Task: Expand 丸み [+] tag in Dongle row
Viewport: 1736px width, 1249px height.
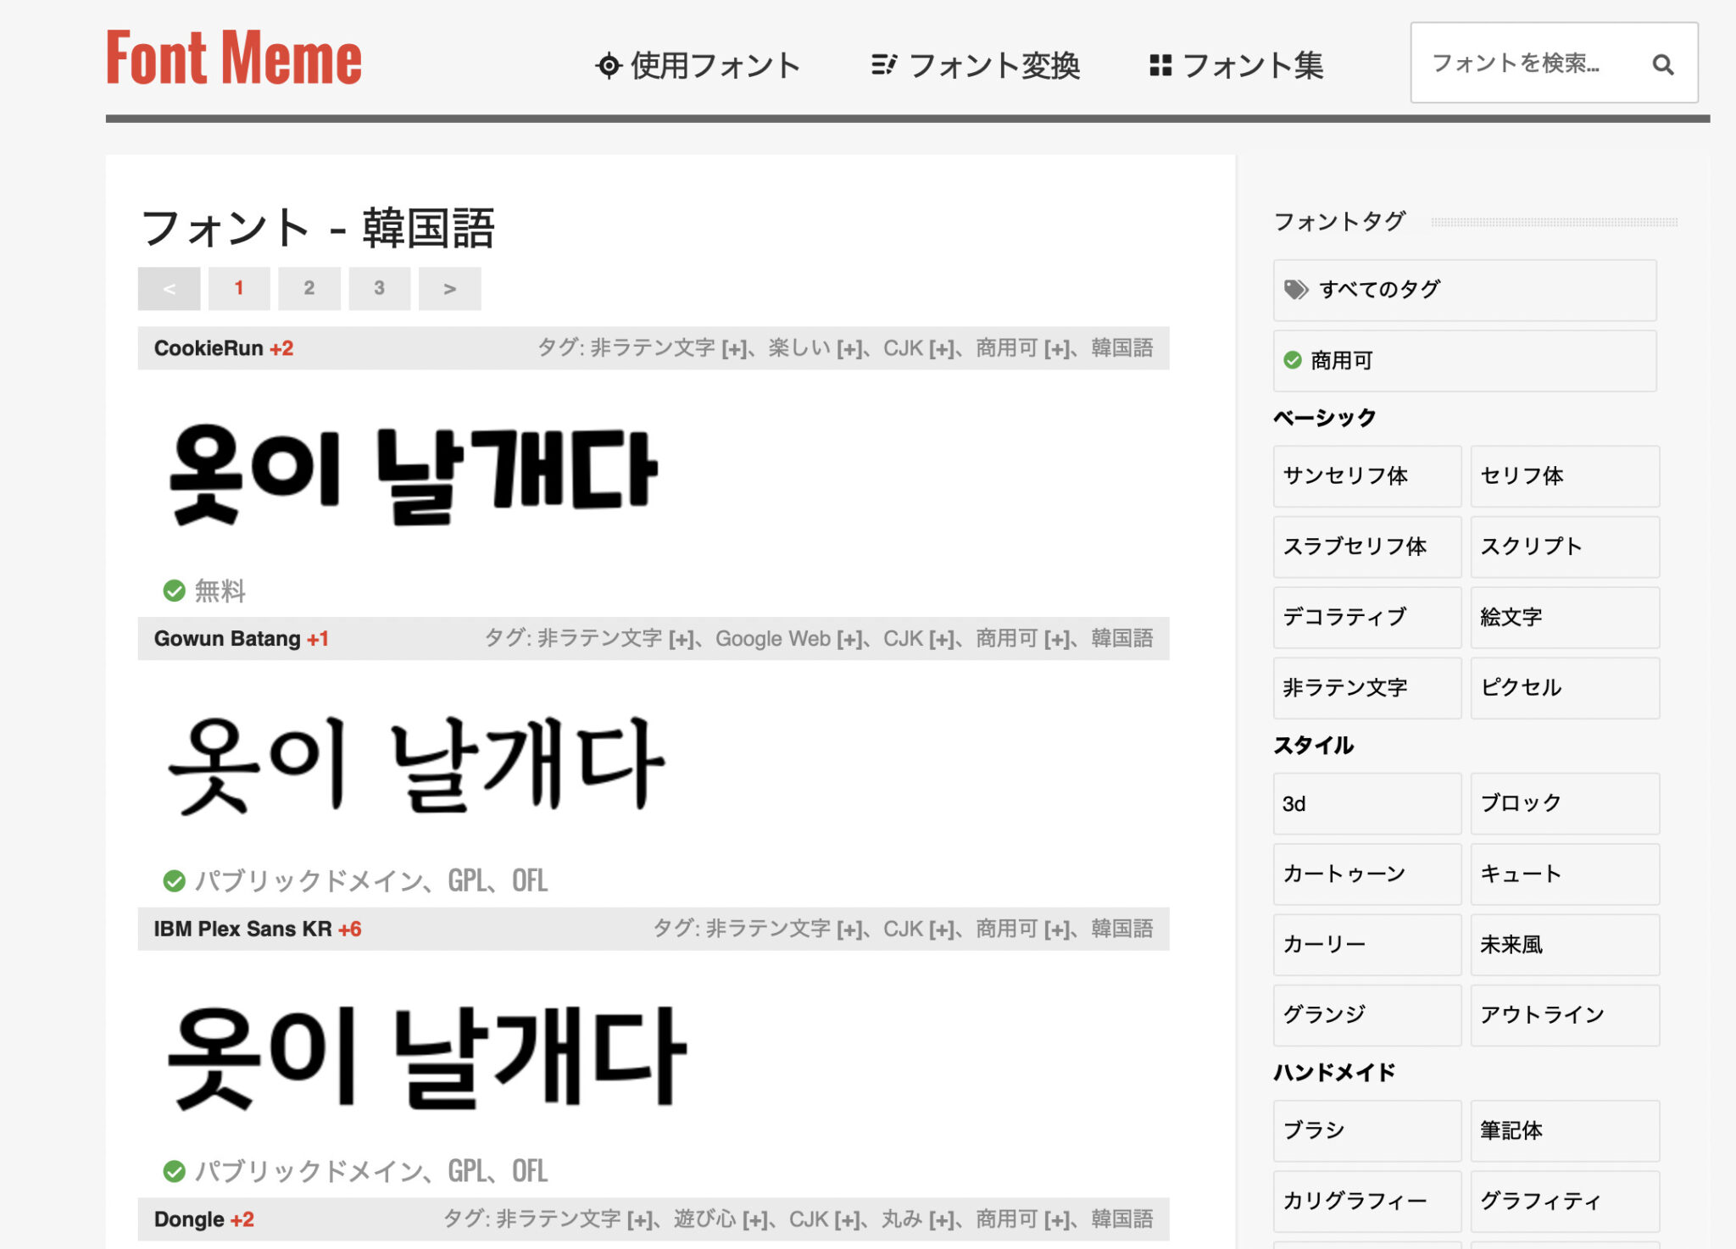Action: tap(942, 1220)
